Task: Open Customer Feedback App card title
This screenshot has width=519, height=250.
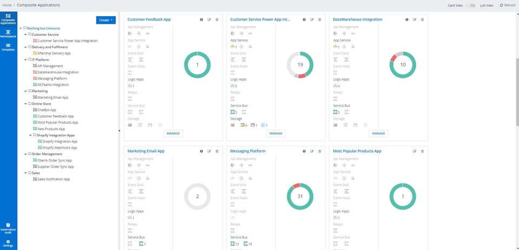Action: (149, 19)
